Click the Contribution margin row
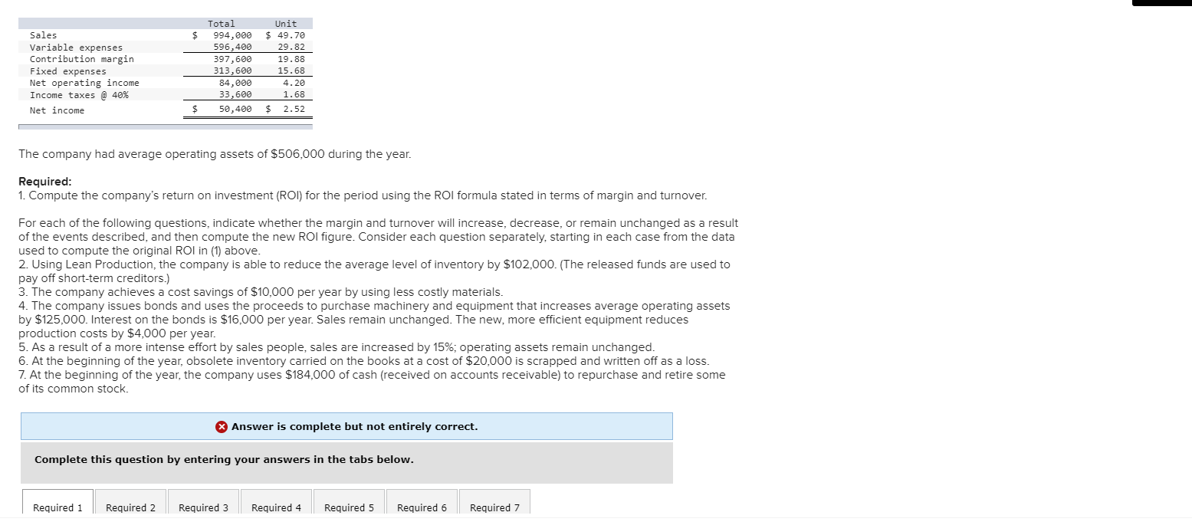 (82, 58)
